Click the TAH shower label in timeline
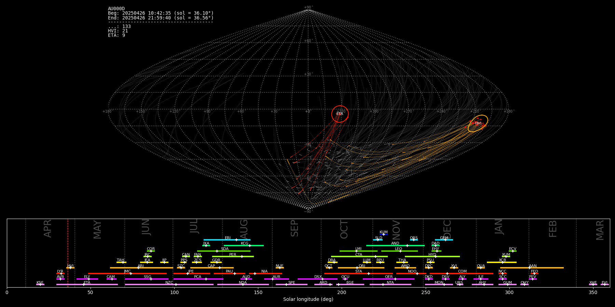This screenshot has height=307, width=615. (x=121, y=260)
